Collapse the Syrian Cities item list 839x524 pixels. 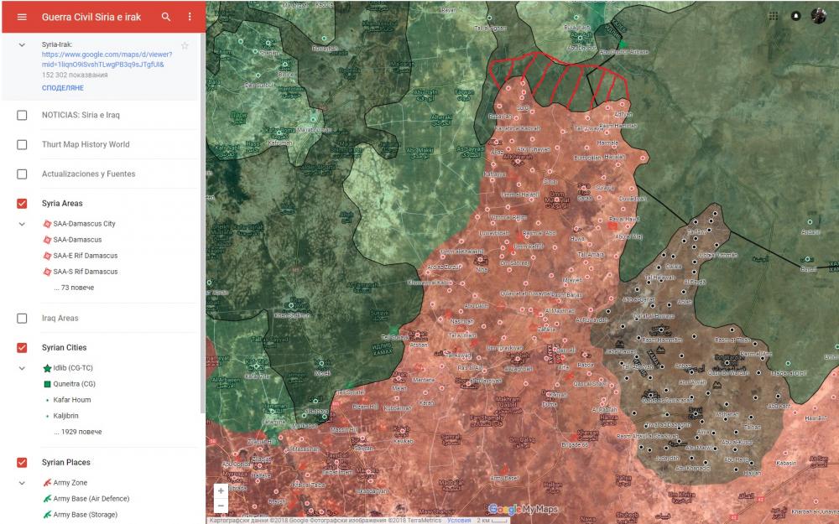coord(23,368)
